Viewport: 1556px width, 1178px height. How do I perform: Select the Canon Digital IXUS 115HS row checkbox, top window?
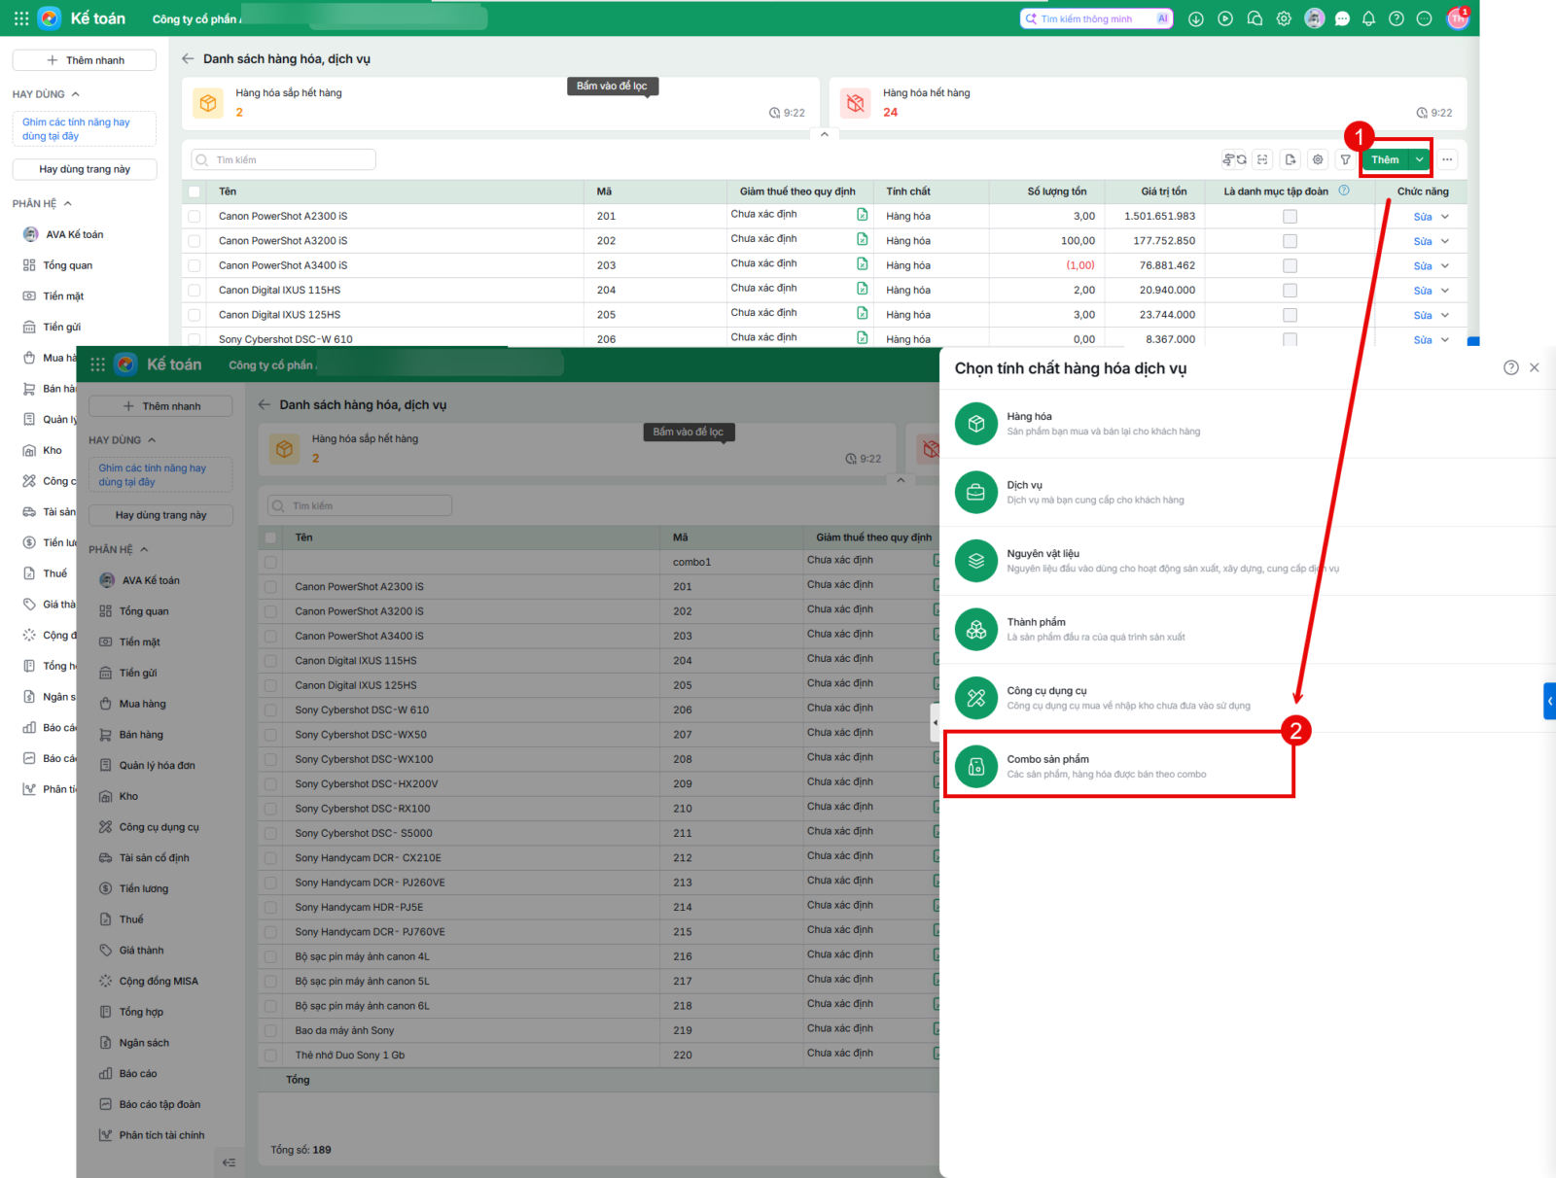click(x=194, y=291)
